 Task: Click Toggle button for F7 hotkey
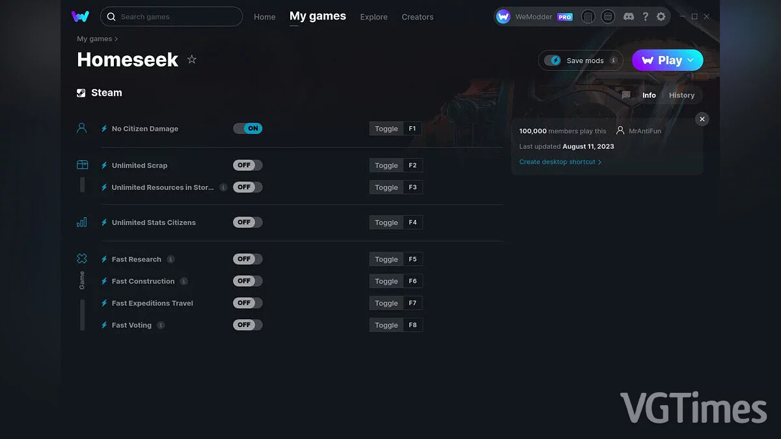click(x=386, y=303)
